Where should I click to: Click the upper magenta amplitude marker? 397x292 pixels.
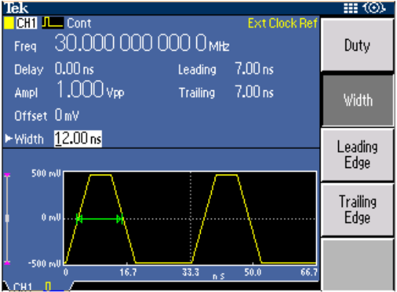[x=7, y=175]
